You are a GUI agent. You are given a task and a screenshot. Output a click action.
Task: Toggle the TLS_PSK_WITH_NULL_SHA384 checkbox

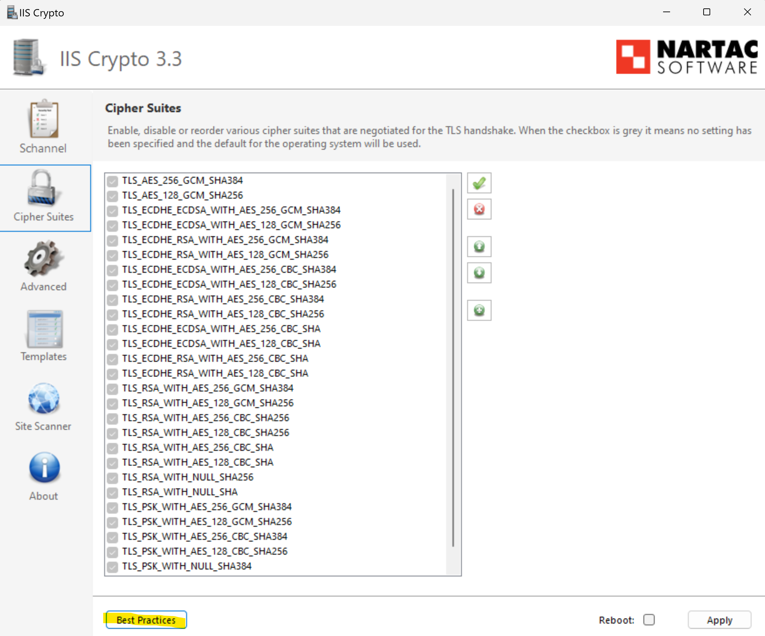(x=113, y=567)
